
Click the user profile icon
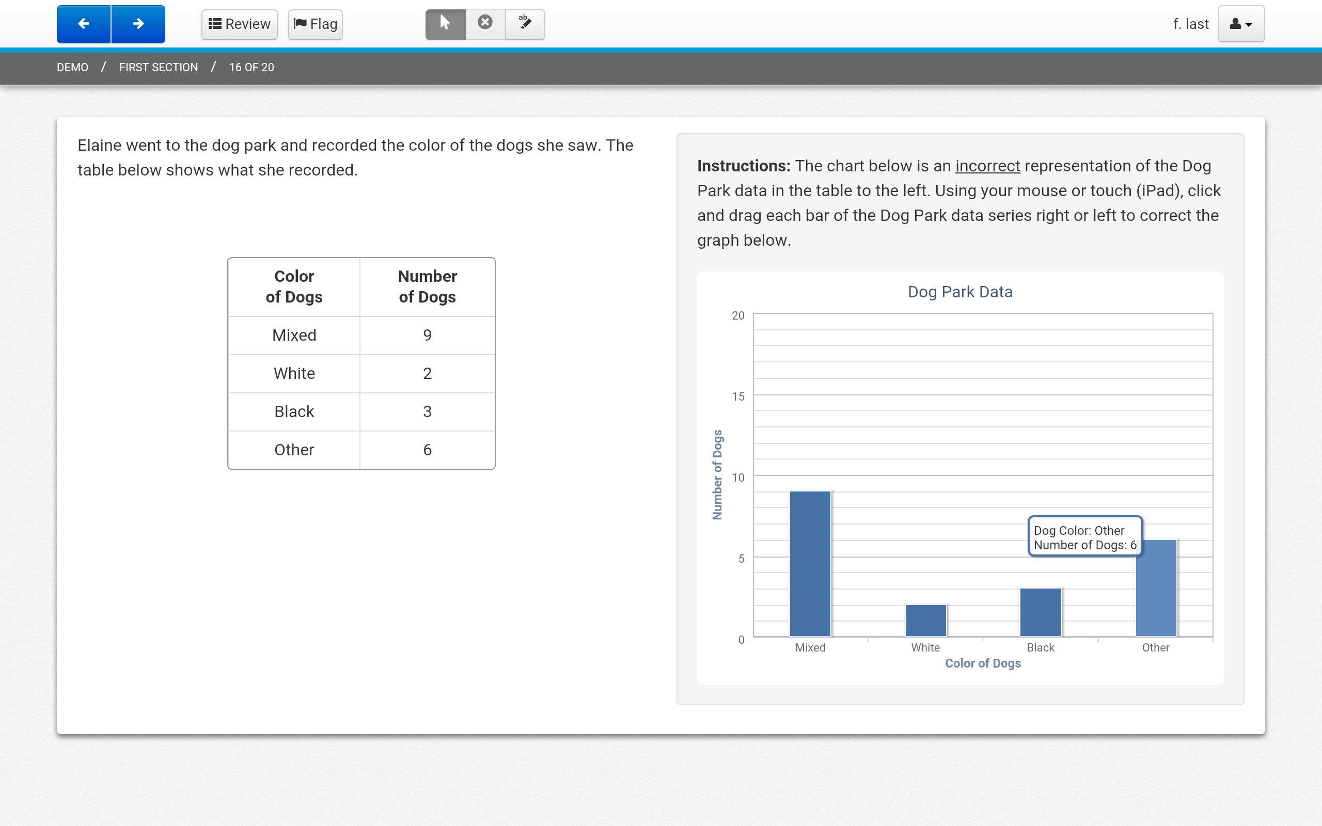(1236, 24)
